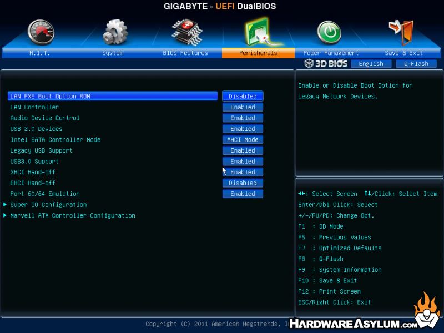444x333 pixels.
Task: Click the F9 System Information help entry
Action: click(x=340, y=270)
